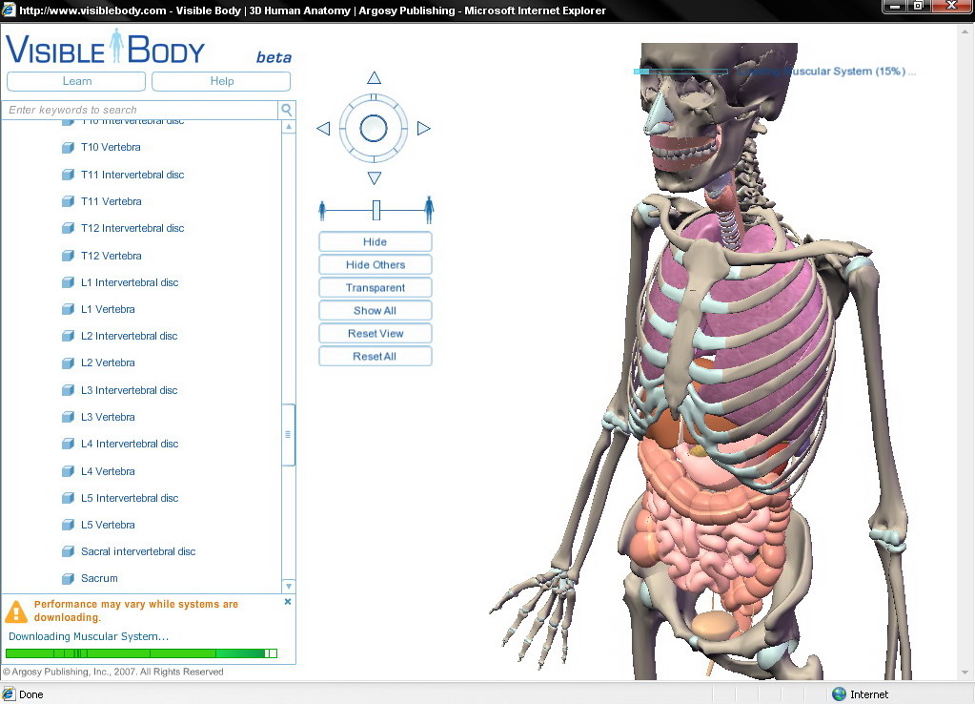Click the small human figure zoom-out icon
975x704 pixels.
click(x=321, y=211)
